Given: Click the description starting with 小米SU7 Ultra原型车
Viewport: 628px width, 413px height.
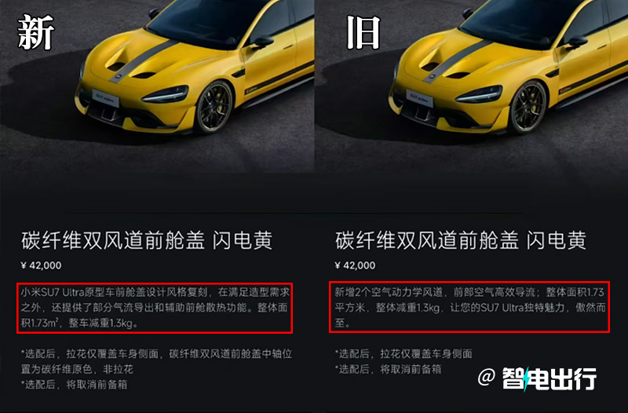Looking at the screenshot, I should pyautogui.click(x=155, y=308).
